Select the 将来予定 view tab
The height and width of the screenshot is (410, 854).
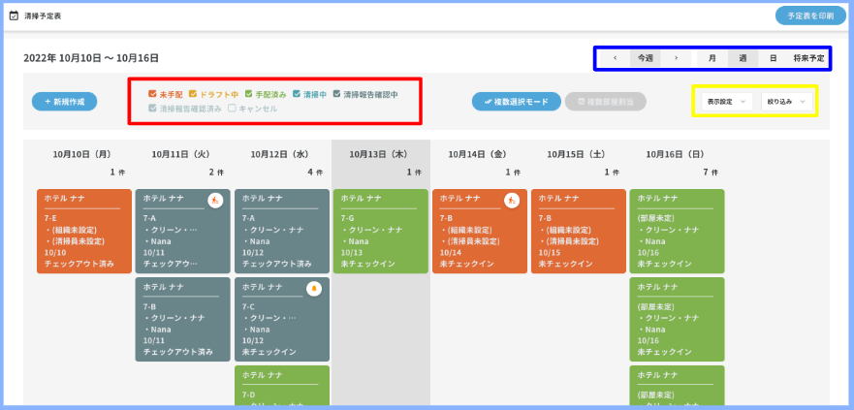[808, 58]
